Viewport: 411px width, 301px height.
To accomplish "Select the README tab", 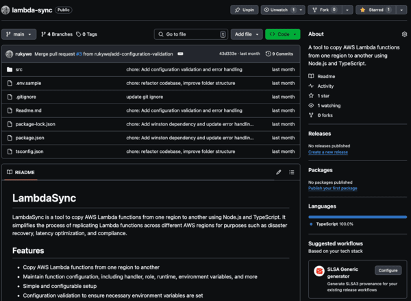I will point(21,172).
